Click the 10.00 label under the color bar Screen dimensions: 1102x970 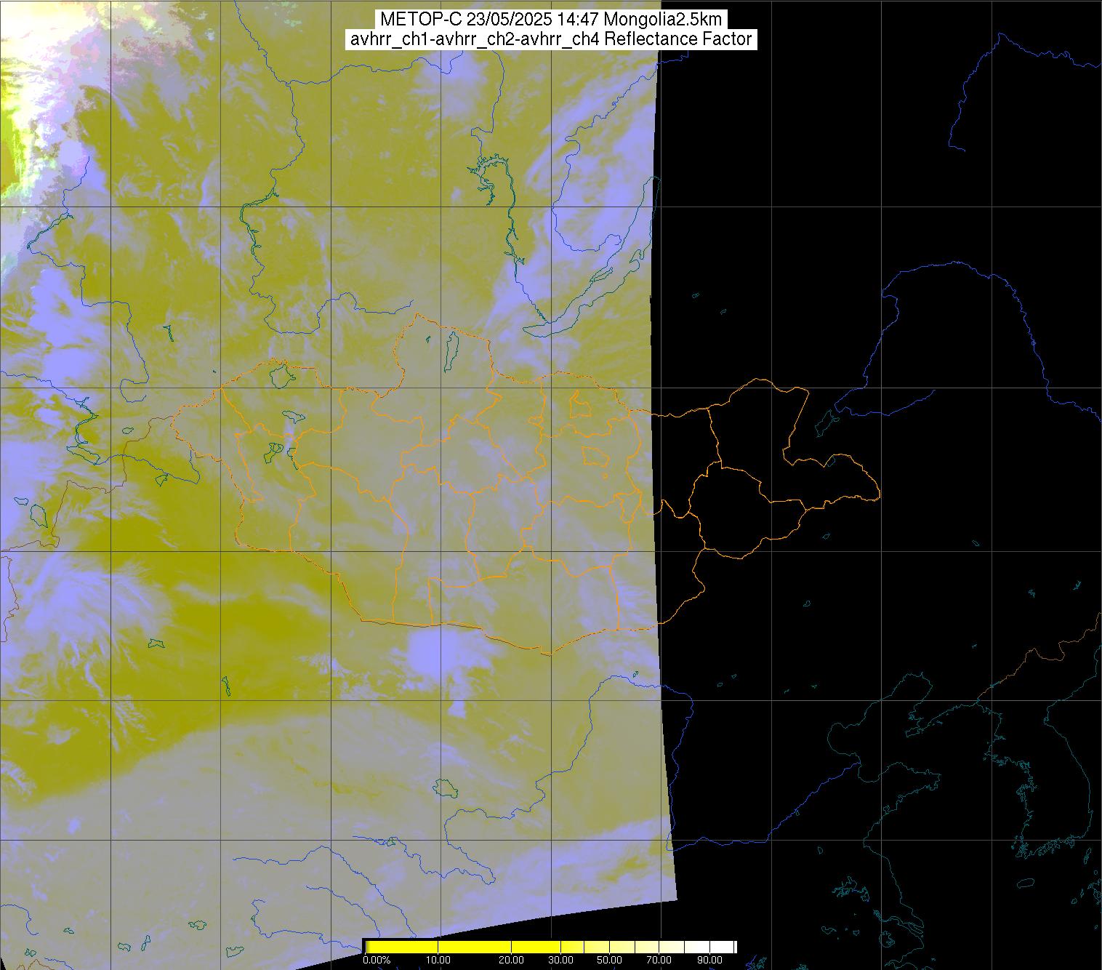click(x=438, y=960)
